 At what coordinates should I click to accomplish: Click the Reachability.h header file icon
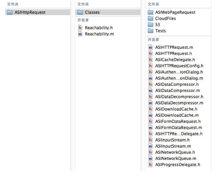point(80,27)
